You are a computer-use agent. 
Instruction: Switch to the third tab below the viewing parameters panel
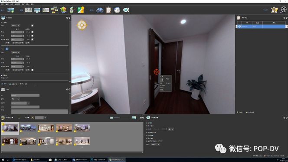pos(23,84)
